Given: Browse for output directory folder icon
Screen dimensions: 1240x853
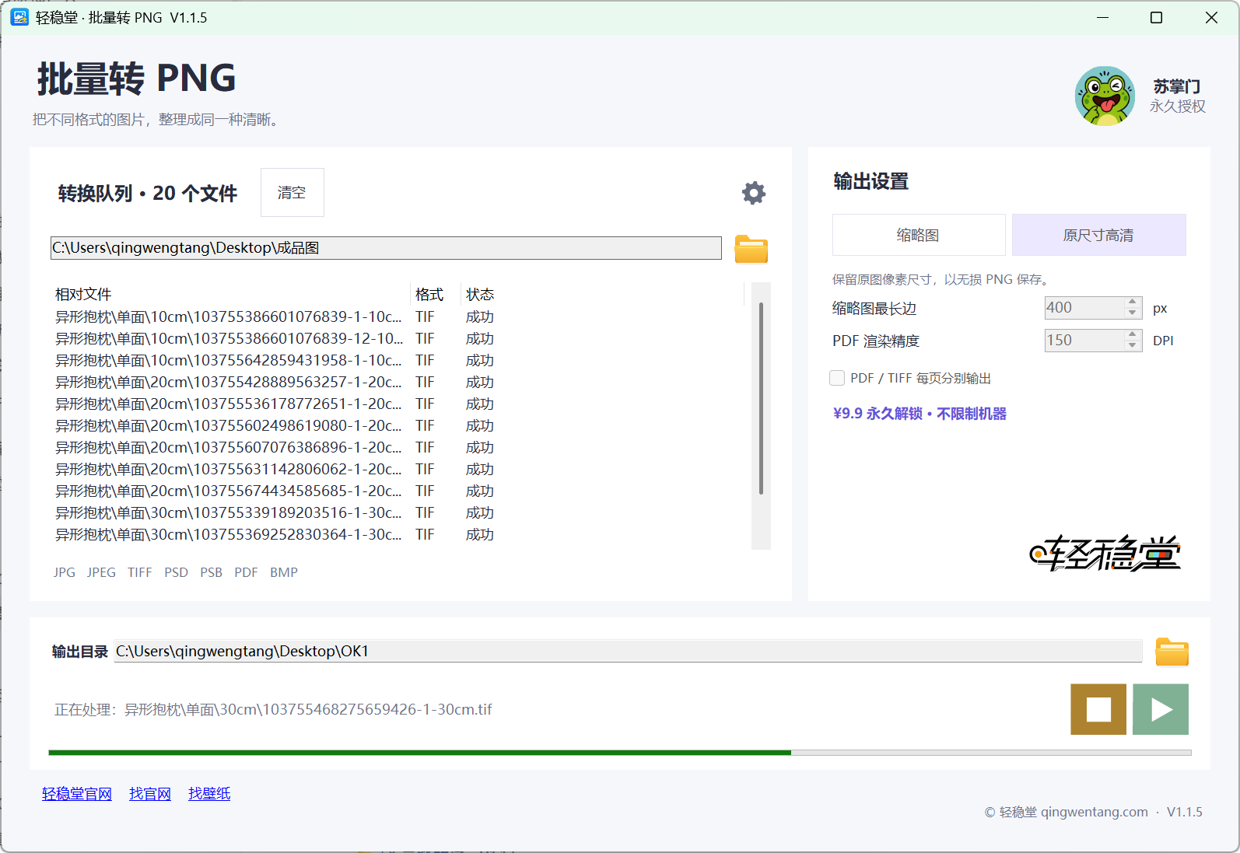Looking at the screenshot, I should click(x=1172, y=652).
